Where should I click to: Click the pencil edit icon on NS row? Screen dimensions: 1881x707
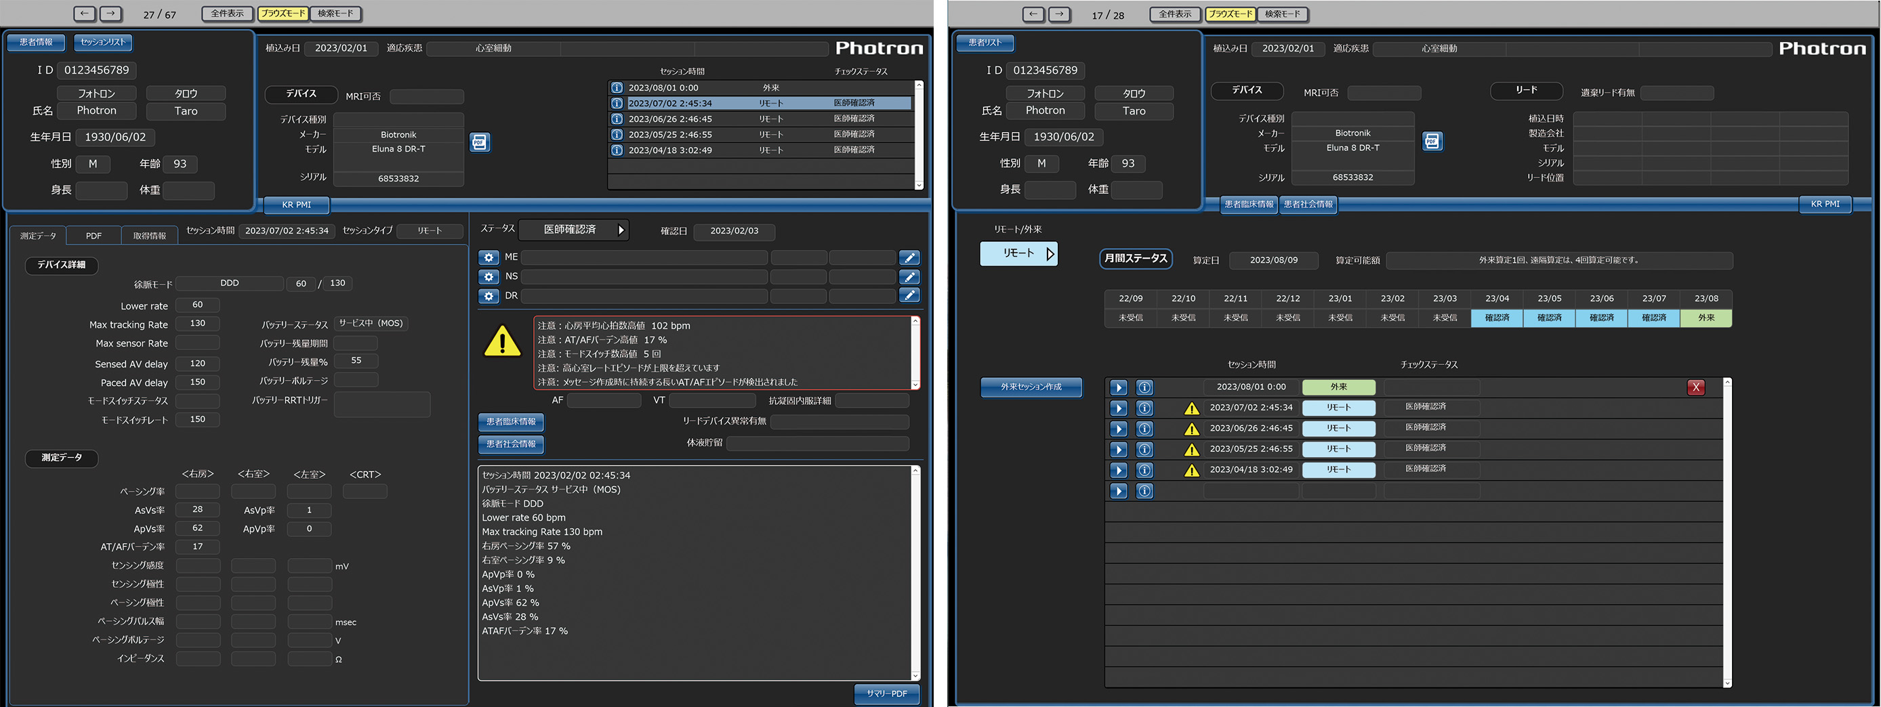909,277
